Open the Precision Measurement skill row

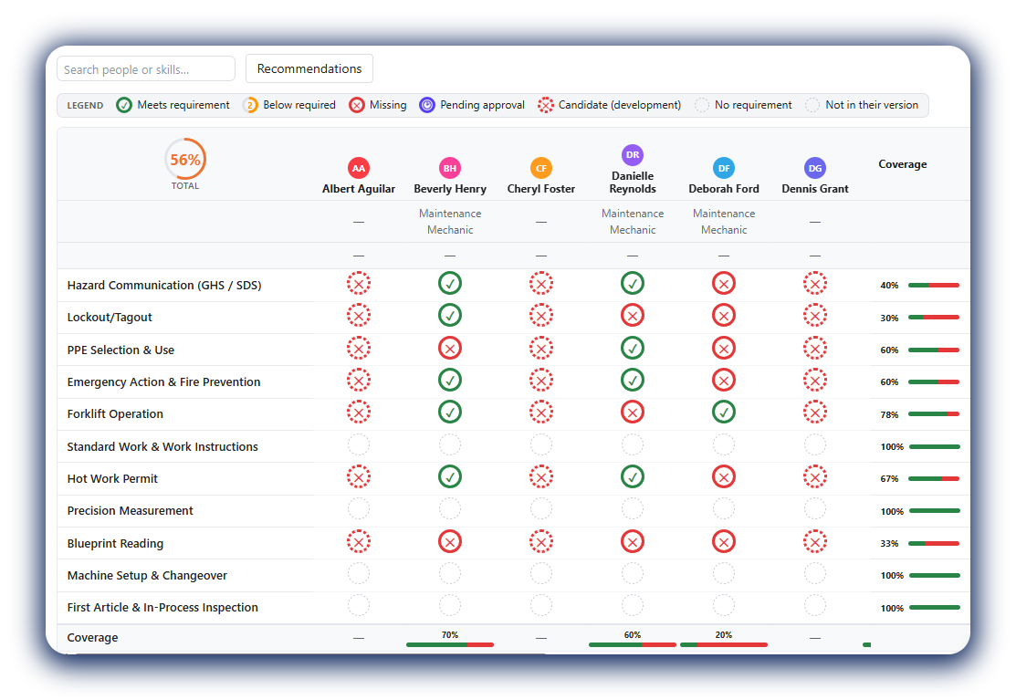tap(131, 511)
